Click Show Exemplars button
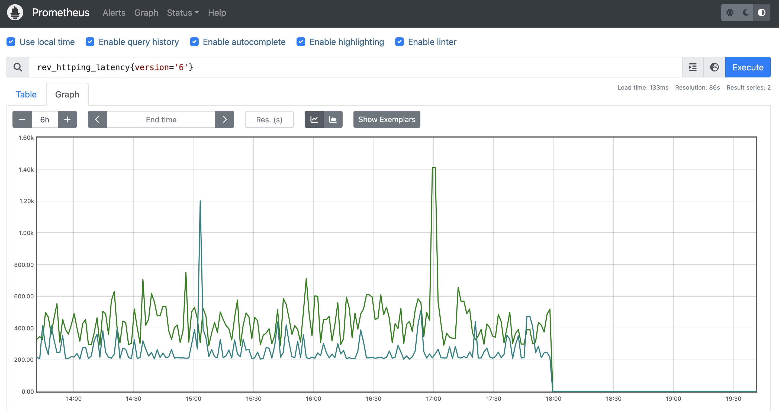Viewport: 779px width, 411px height. [x=387, y=120]
